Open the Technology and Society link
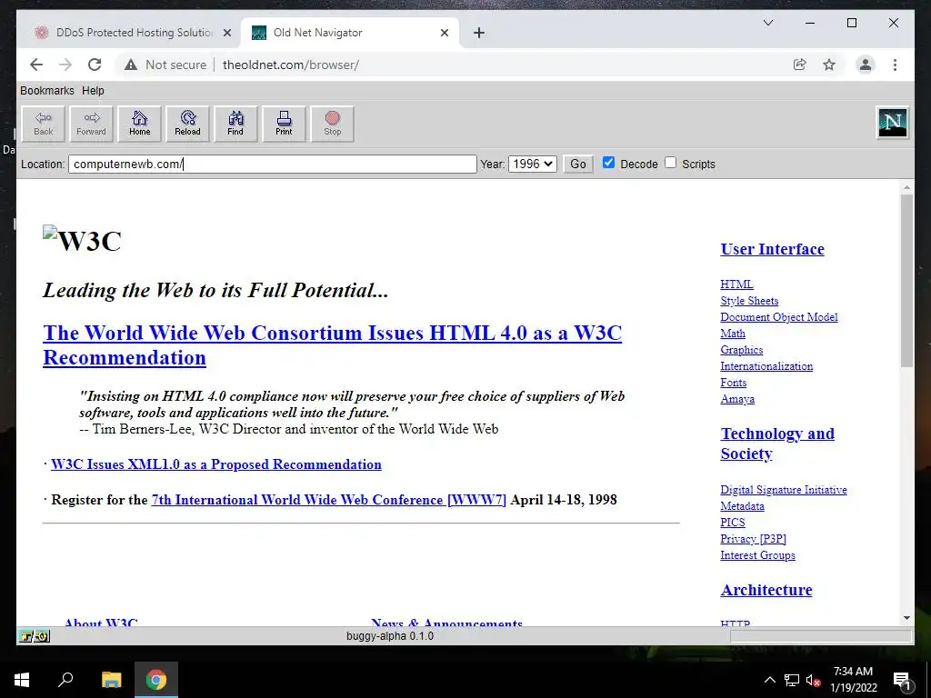 (777, 444)
